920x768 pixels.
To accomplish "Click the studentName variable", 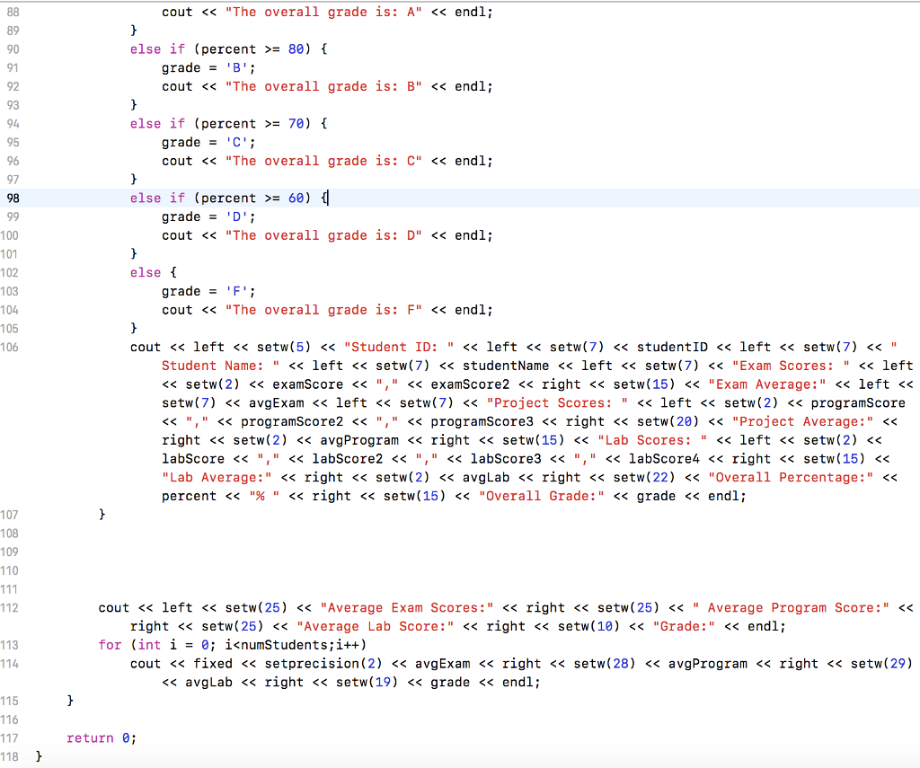I will pyautogui.click(x=506, y=366).
